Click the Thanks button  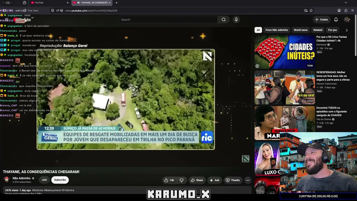(233, 180)
